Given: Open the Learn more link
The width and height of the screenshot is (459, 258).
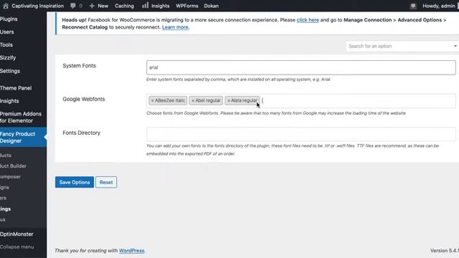Looking at the screenshot, I should coord(175,27).
